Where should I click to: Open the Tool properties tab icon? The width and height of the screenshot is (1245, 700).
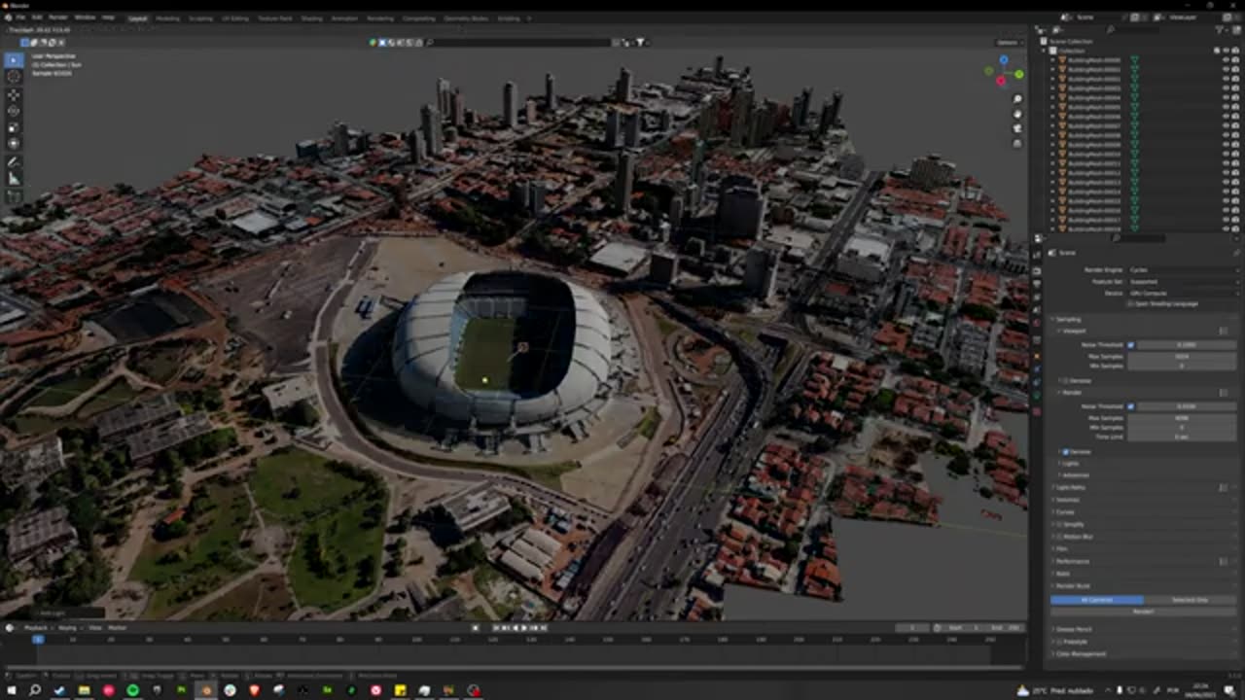tap(1037, 255)
